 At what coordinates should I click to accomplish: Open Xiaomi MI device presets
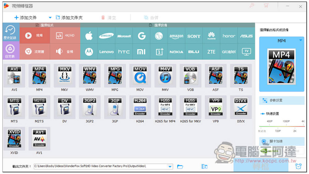pyautogui.click(x=142, y=52)
